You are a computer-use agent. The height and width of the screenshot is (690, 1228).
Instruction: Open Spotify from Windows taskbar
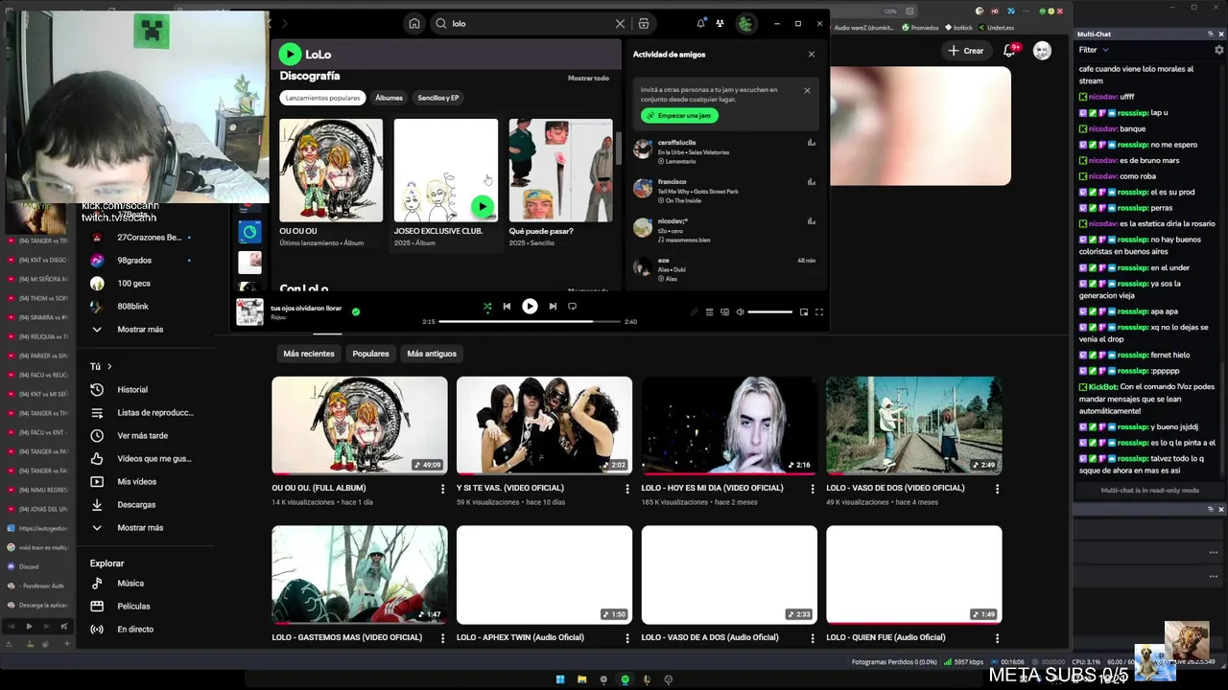pos(626,679)
